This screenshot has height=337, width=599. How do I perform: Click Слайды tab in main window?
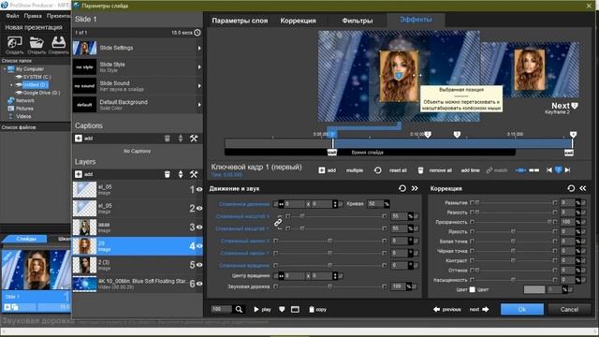coord(26,239)
